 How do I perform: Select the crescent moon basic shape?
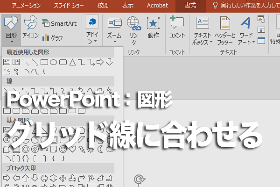coord(100,149)
